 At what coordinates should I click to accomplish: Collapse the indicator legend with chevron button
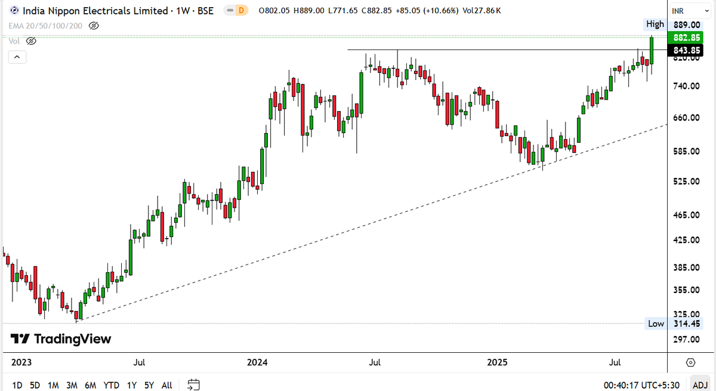point(17,57)
